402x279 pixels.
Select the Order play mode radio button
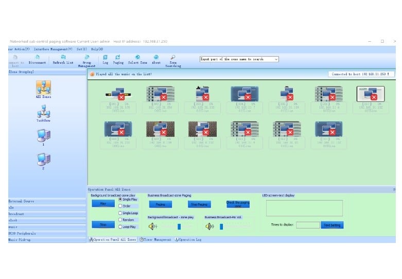click(x=121, y=206)
